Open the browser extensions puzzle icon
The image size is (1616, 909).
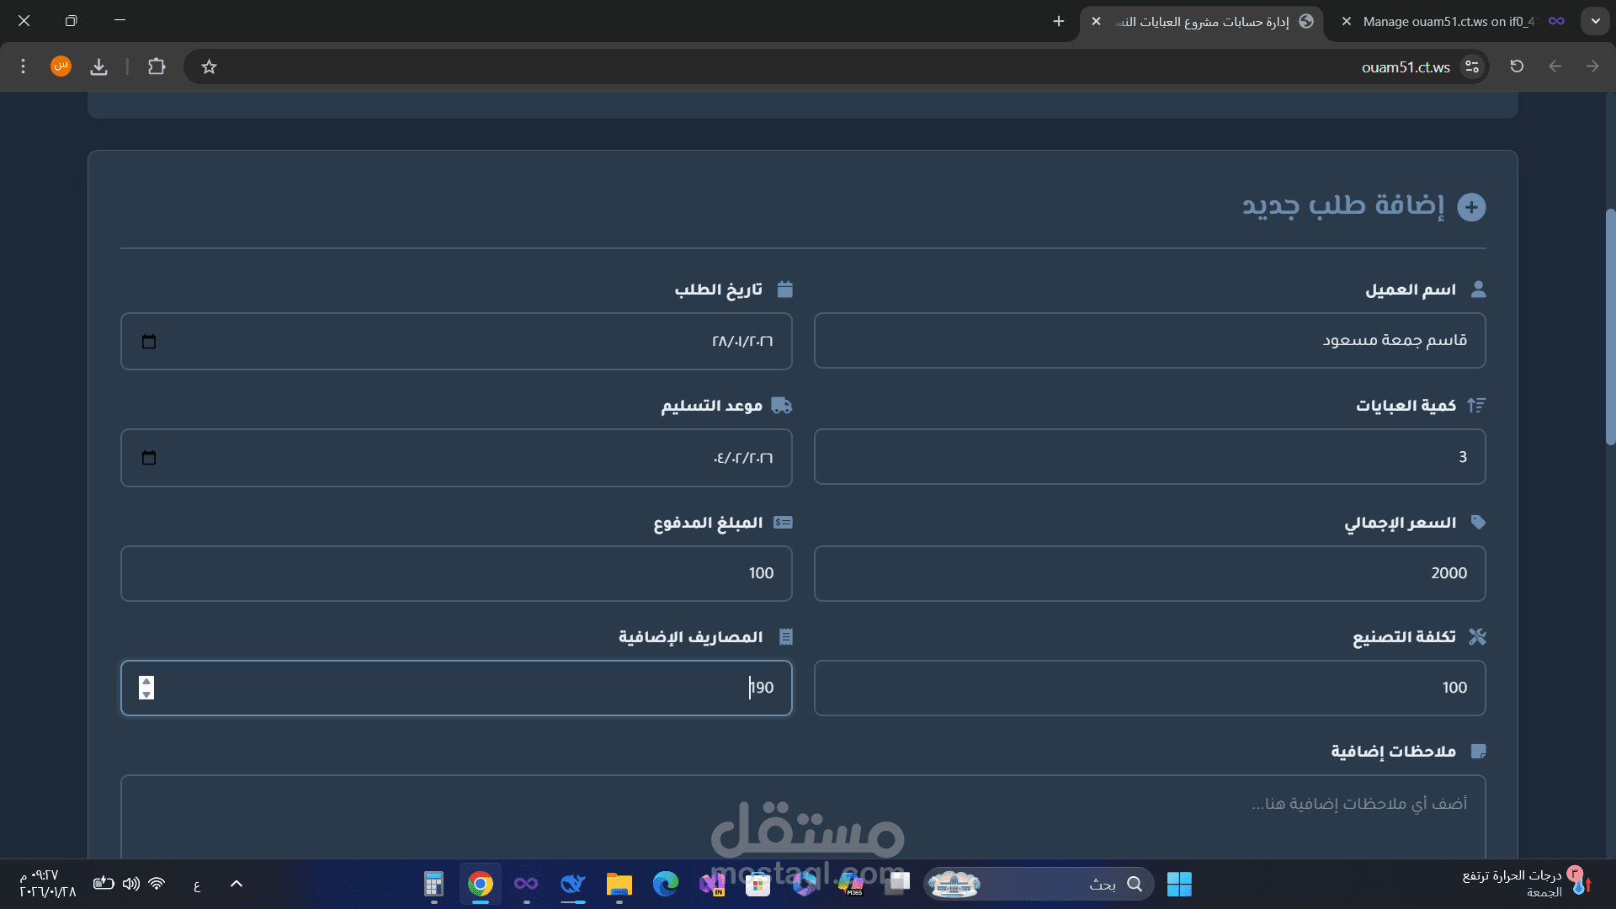coord(157,66)
